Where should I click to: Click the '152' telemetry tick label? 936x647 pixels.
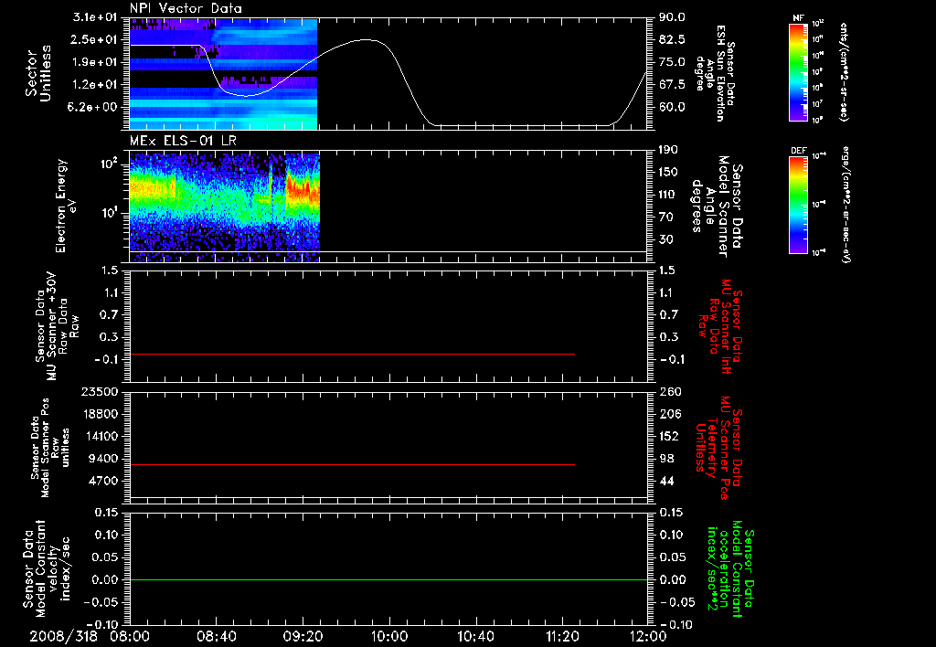tap(668, 436)
